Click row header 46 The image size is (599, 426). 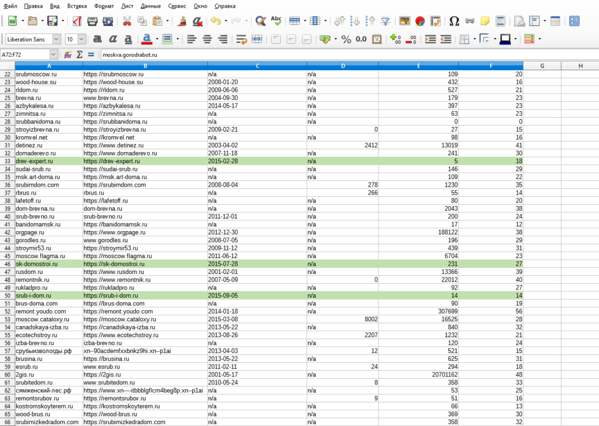click(x=8, y=264)
